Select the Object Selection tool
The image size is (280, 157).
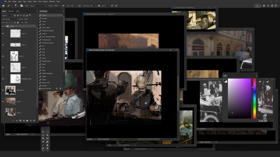tap(47, 135)
